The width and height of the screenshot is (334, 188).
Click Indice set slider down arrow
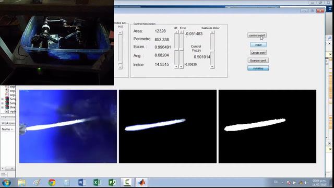click(x=120, y=67)
